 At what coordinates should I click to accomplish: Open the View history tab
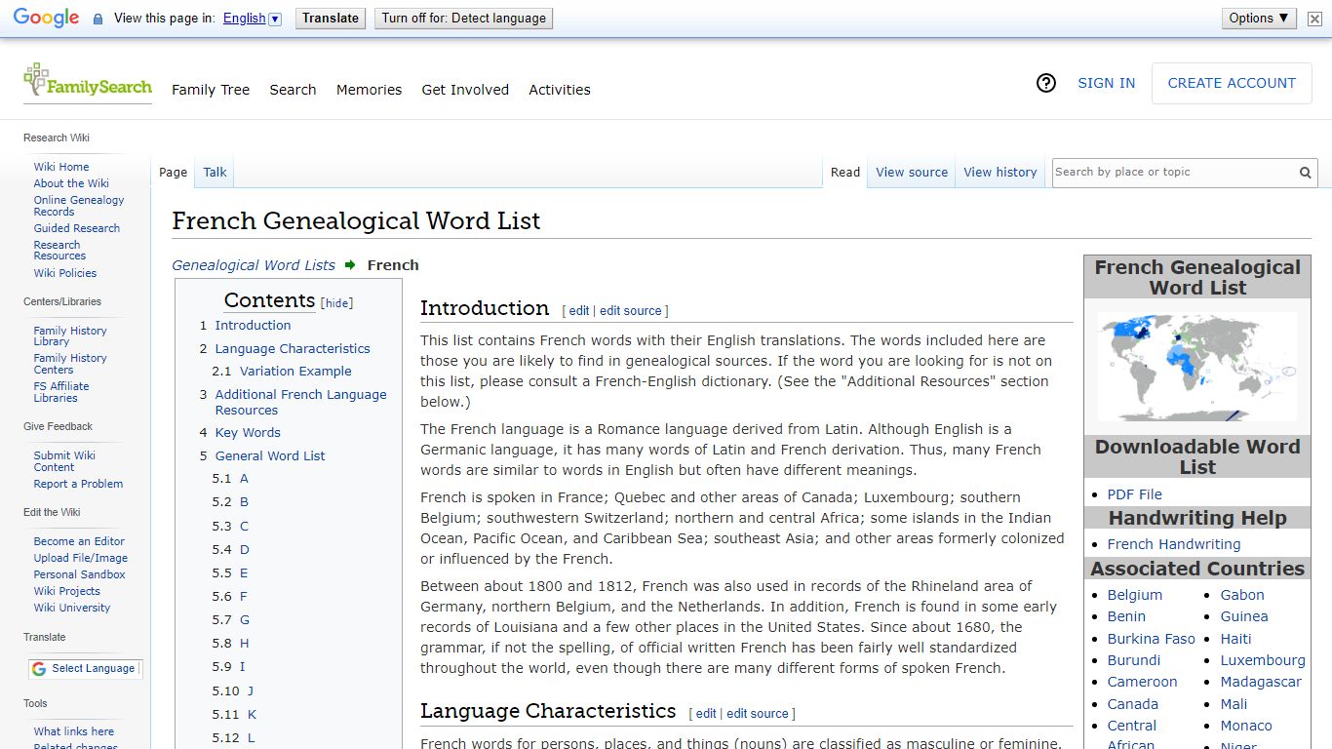point(1000,173)
